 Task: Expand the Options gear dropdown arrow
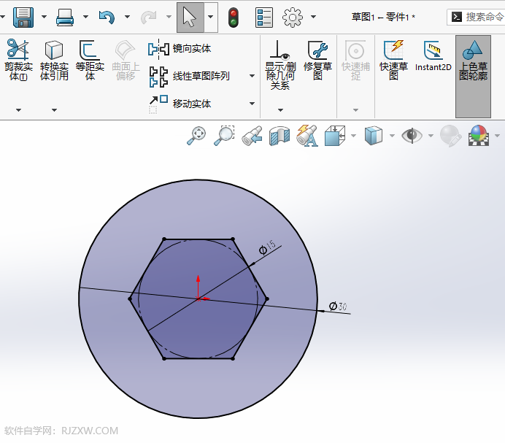coord(313,17)
